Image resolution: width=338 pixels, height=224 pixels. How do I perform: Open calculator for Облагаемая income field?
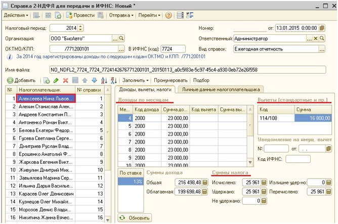click(205, 192)
